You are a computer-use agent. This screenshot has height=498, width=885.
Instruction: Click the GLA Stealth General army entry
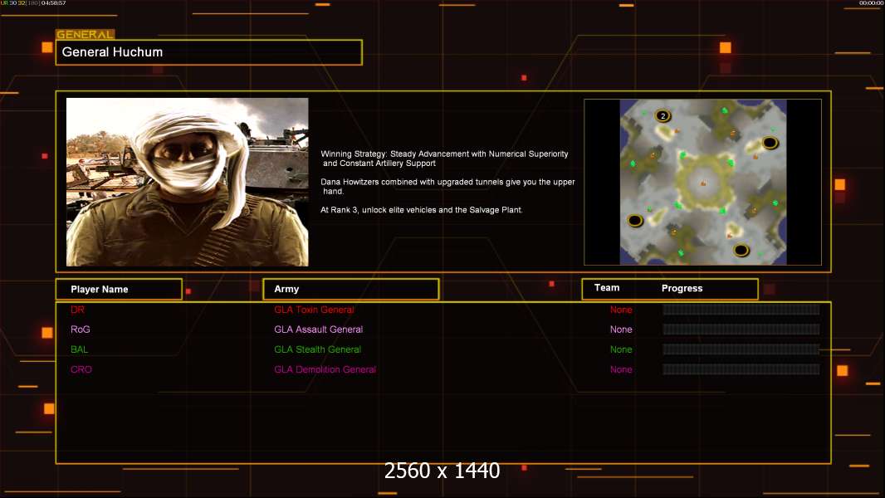(317, 349)
